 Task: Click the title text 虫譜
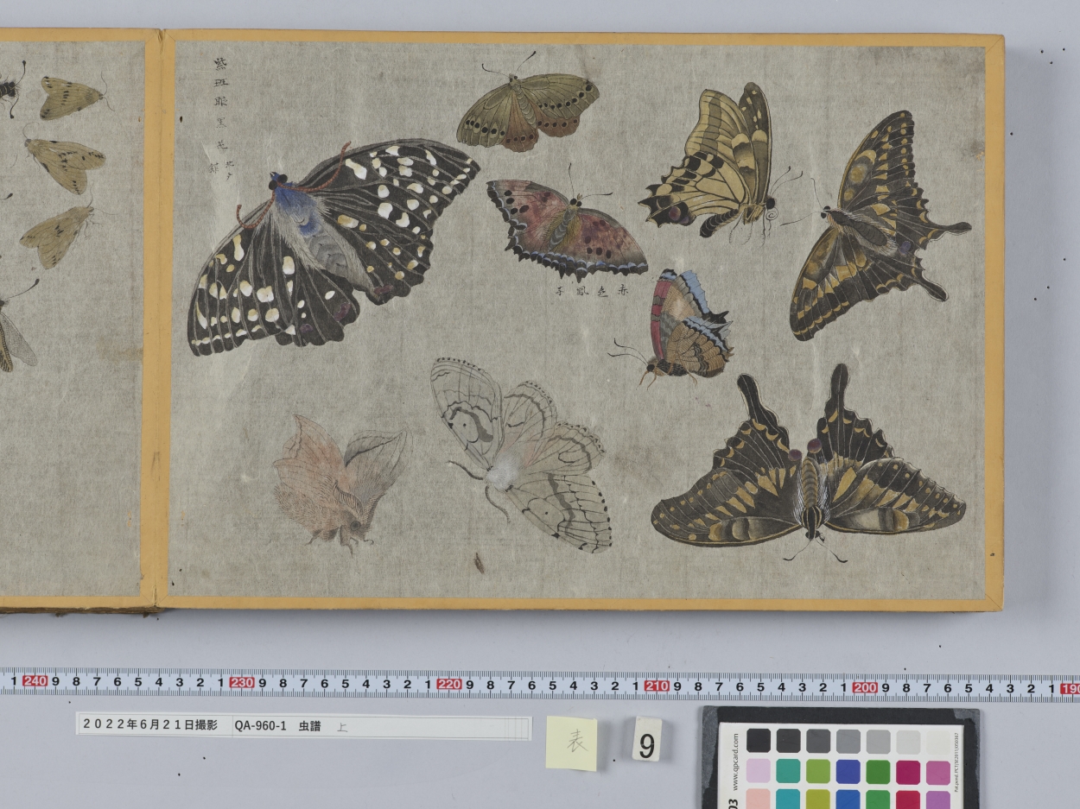tap(309, 726)
